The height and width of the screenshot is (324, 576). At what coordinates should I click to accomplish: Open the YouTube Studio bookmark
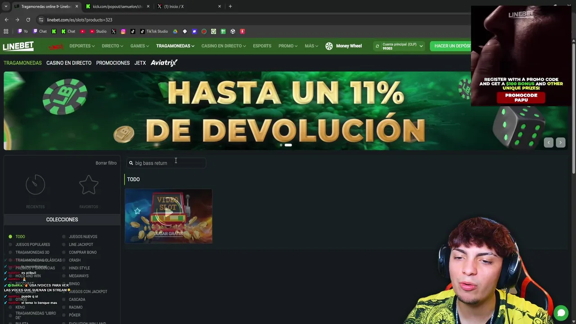tap(98, 31)
